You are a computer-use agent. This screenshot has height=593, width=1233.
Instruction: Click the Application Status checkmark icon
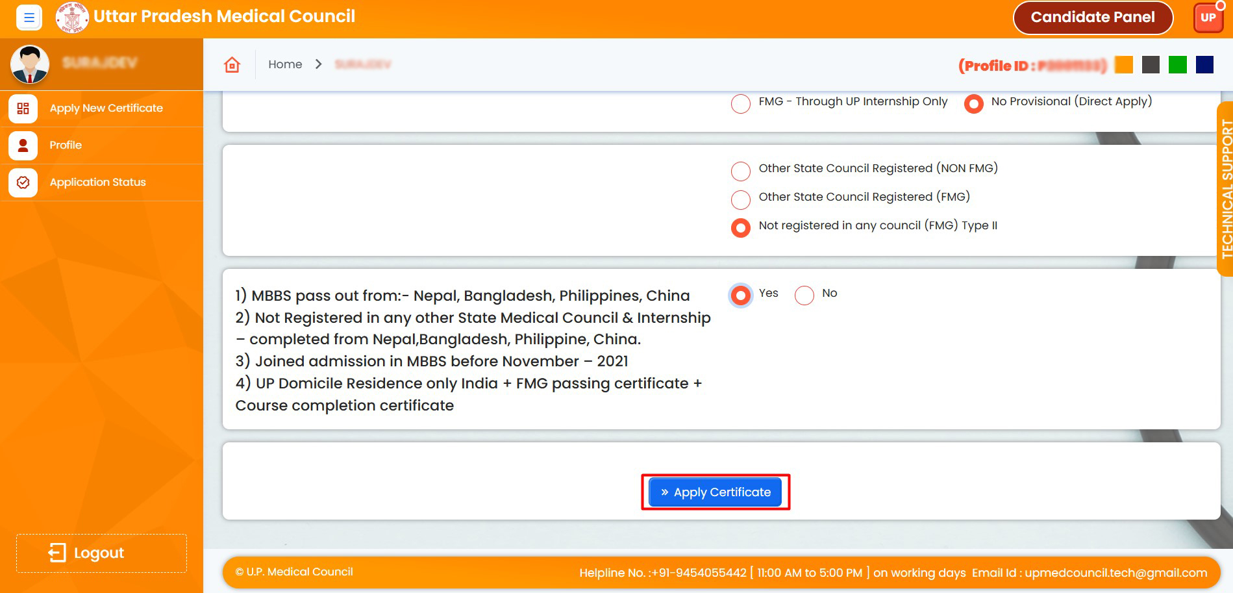pyautogui.click(x=23, y=183)
